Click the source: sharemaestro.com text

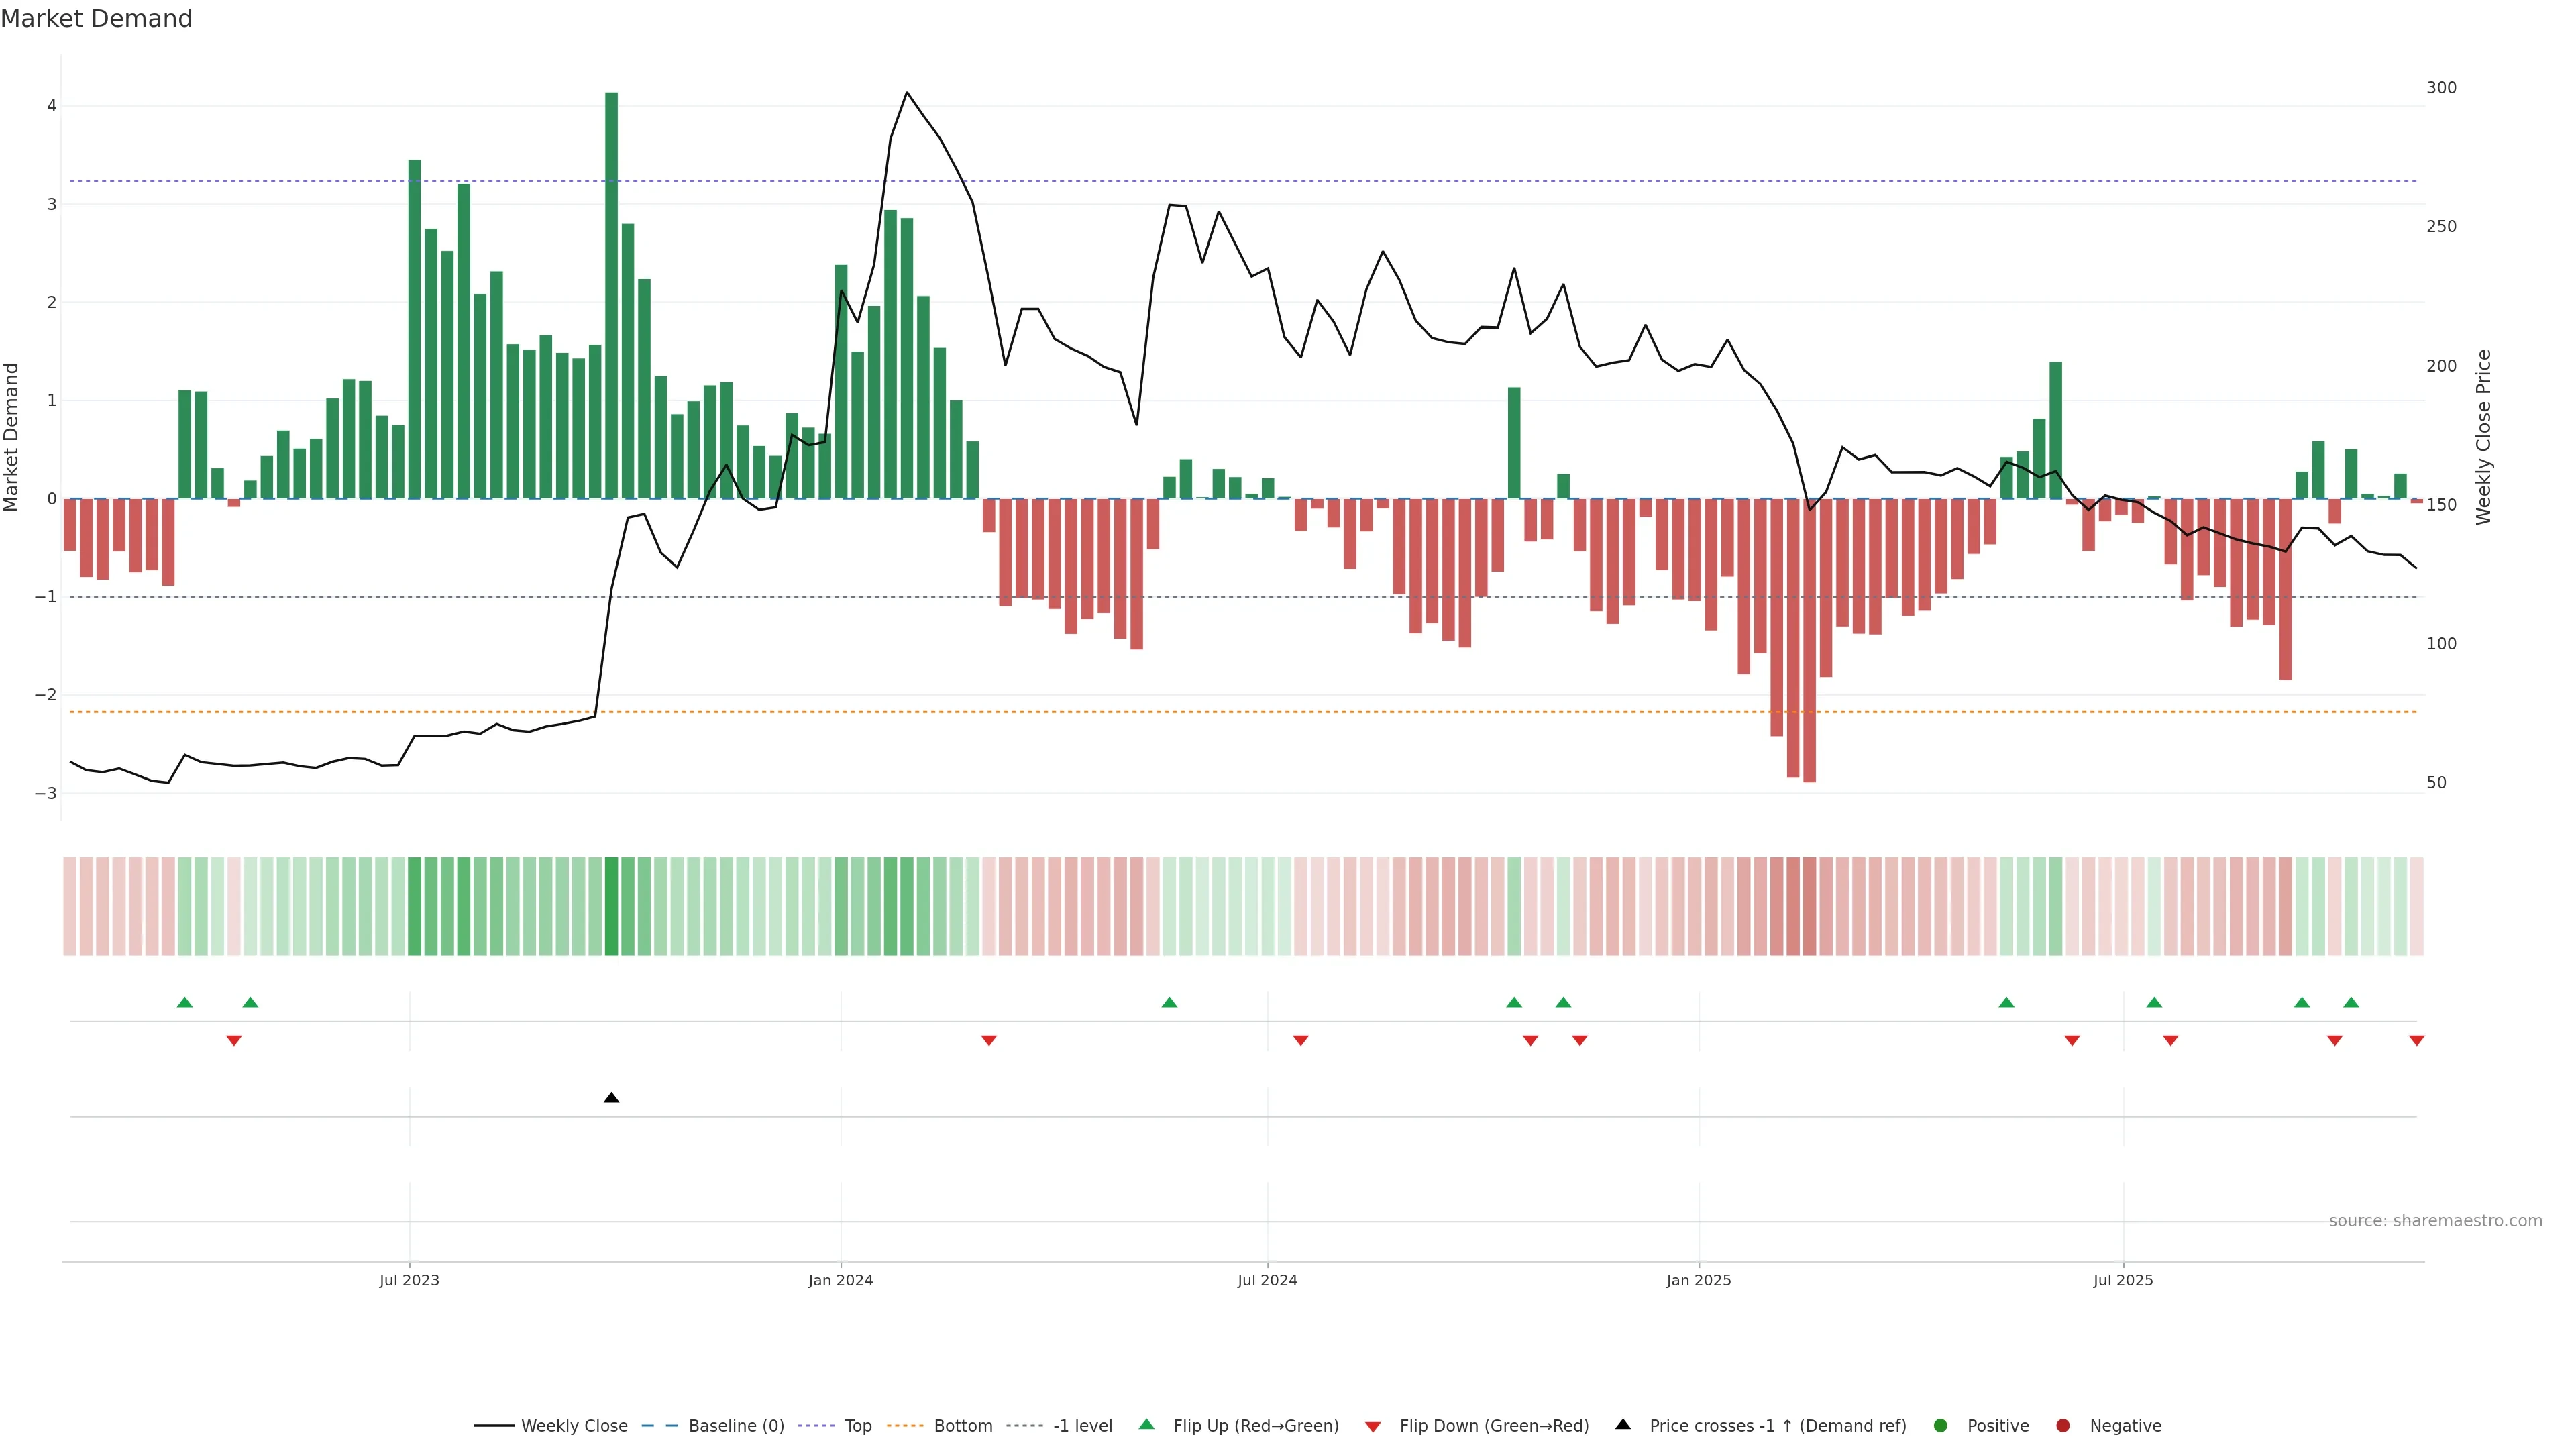tap(2435, 1221)
